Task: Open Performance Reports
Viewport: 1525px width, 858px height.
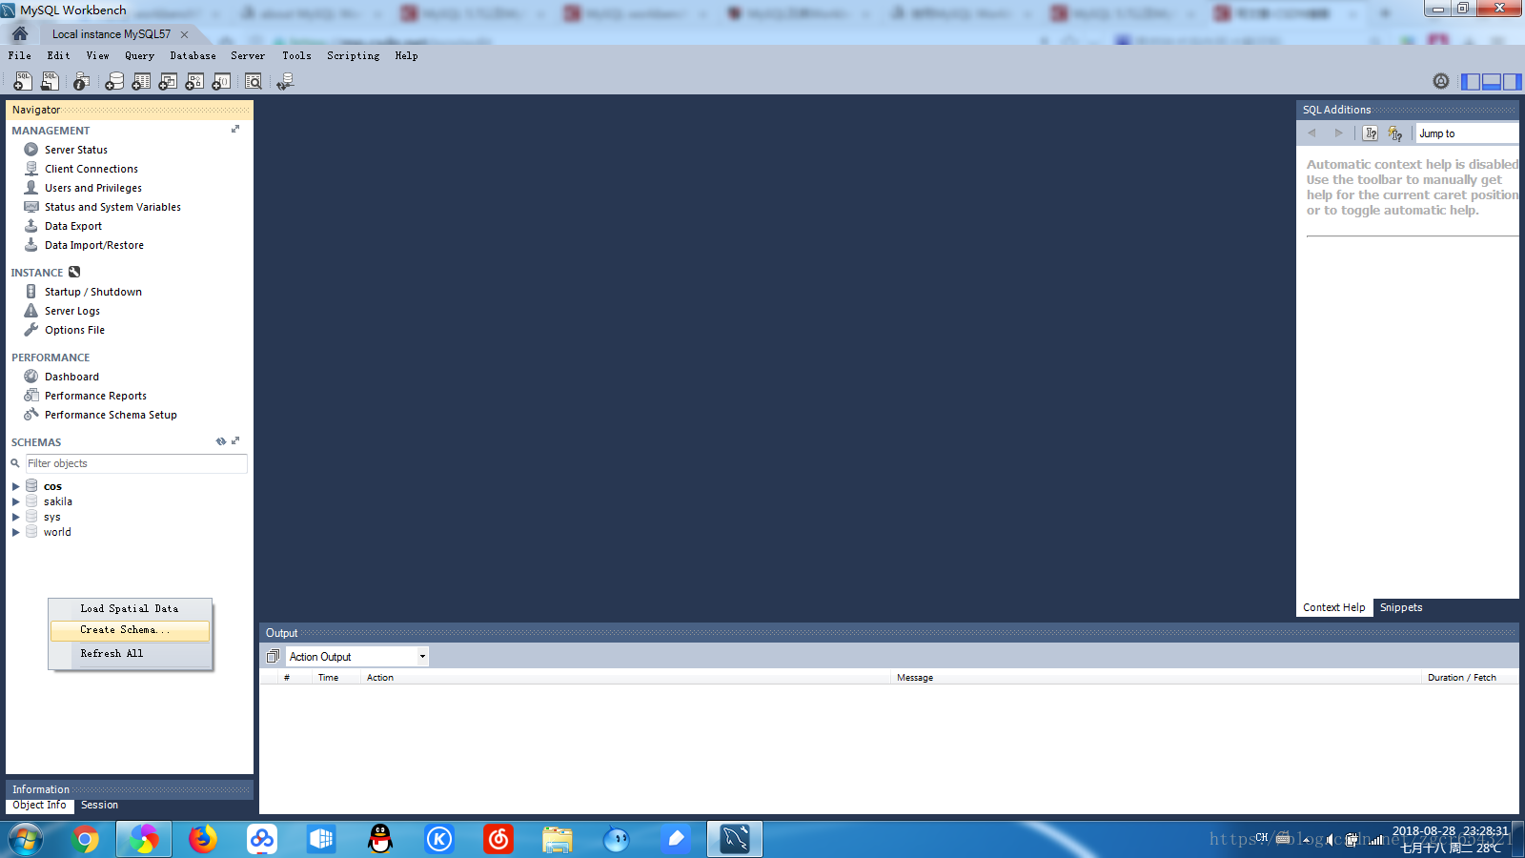Action: [x=95, y=396]
